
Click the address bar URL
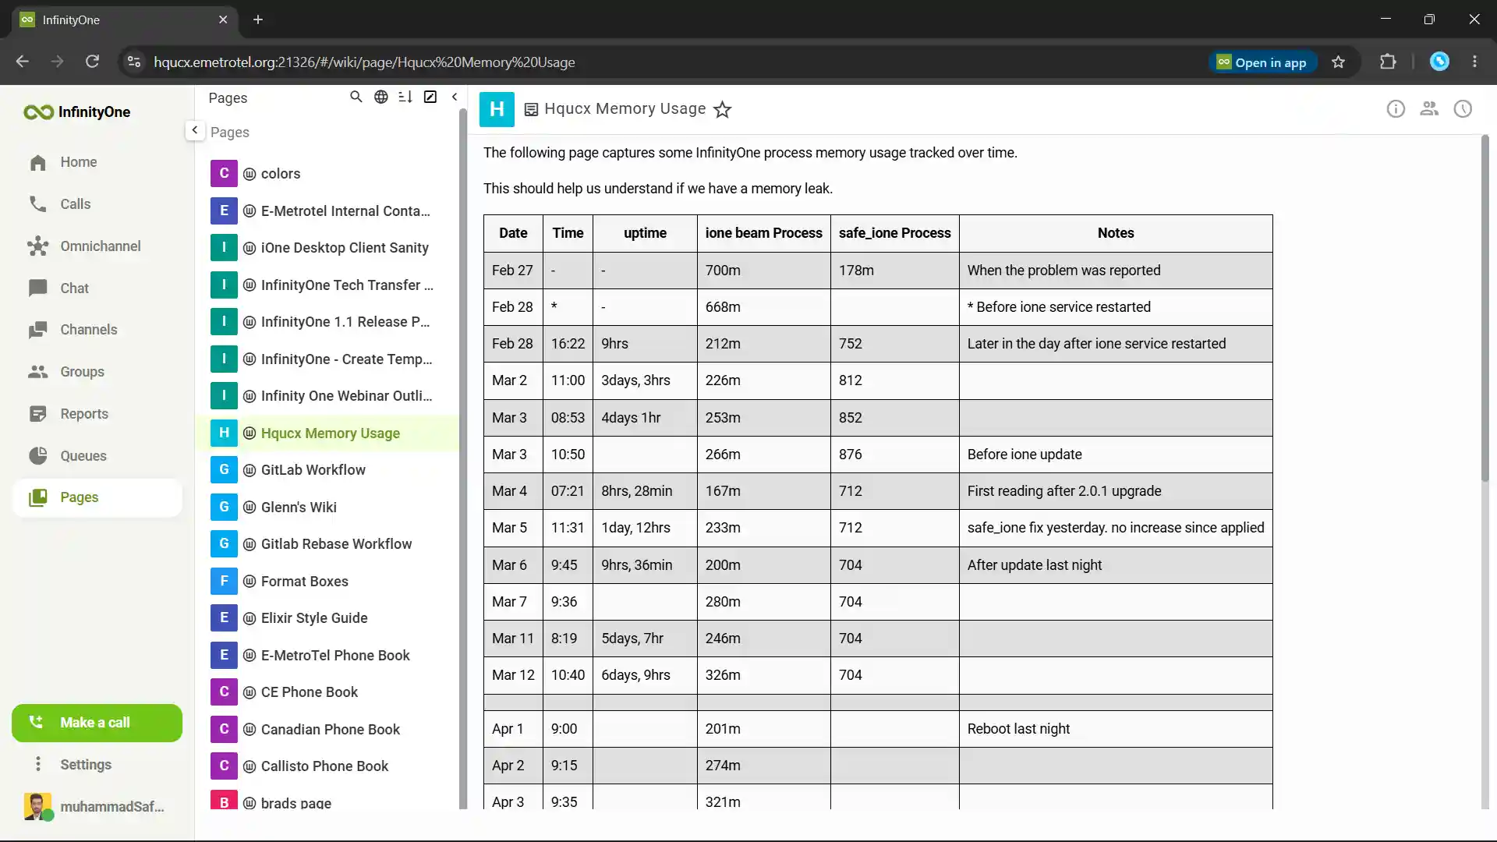pos(364,62)
